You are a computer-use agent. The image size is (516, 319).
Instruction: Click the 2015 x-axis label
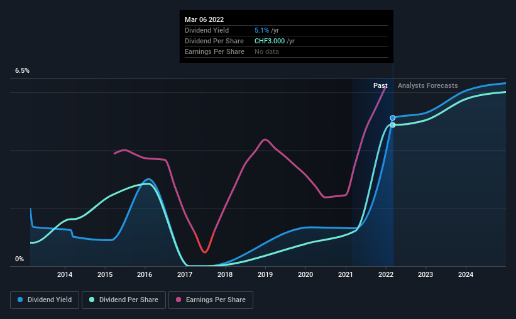pyautogui.click(x=105, y=274)
